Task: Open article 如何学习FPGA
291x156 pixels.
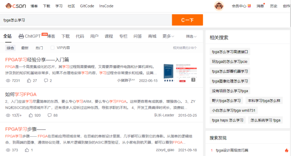Action: click(x=21, y=94)
